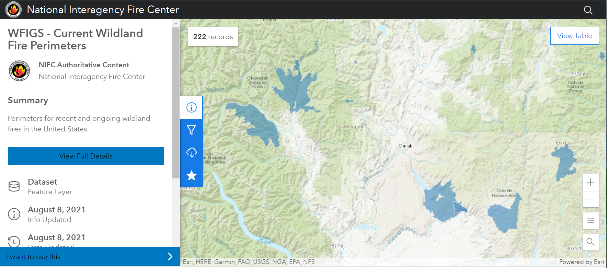Click the National Interagency Fire Center header title
Image resolution: width=607 pixels, height=268 pixels.
click(103, 10)
